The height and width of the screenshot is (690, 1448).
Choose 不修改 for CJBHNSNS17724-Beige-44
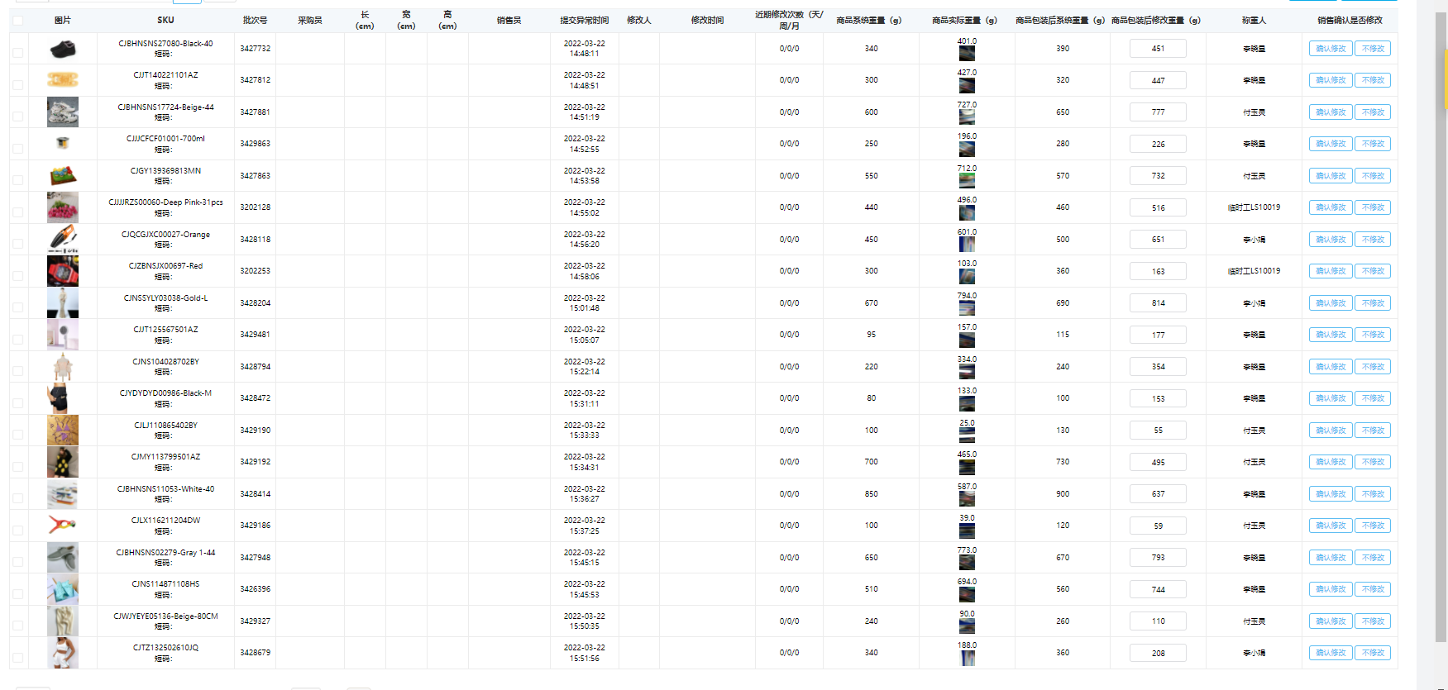[x=1373, y=112]
